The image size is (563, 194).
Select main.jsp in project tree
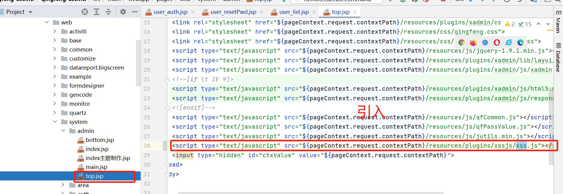97,167
